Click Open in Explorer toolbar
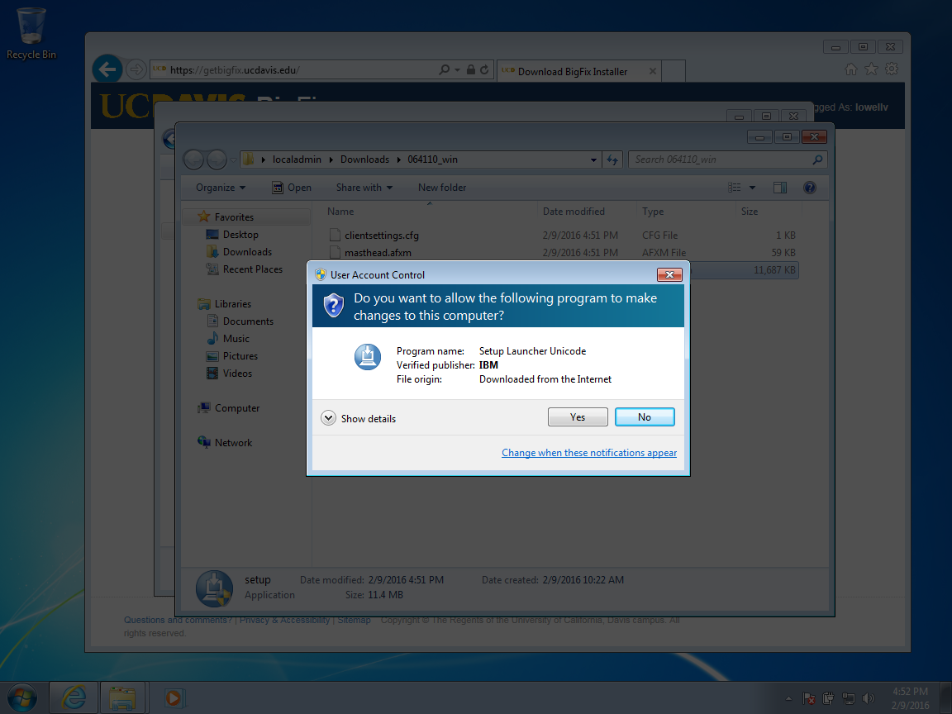The height and width of the screenshot is (714, 952). (292, 188)
